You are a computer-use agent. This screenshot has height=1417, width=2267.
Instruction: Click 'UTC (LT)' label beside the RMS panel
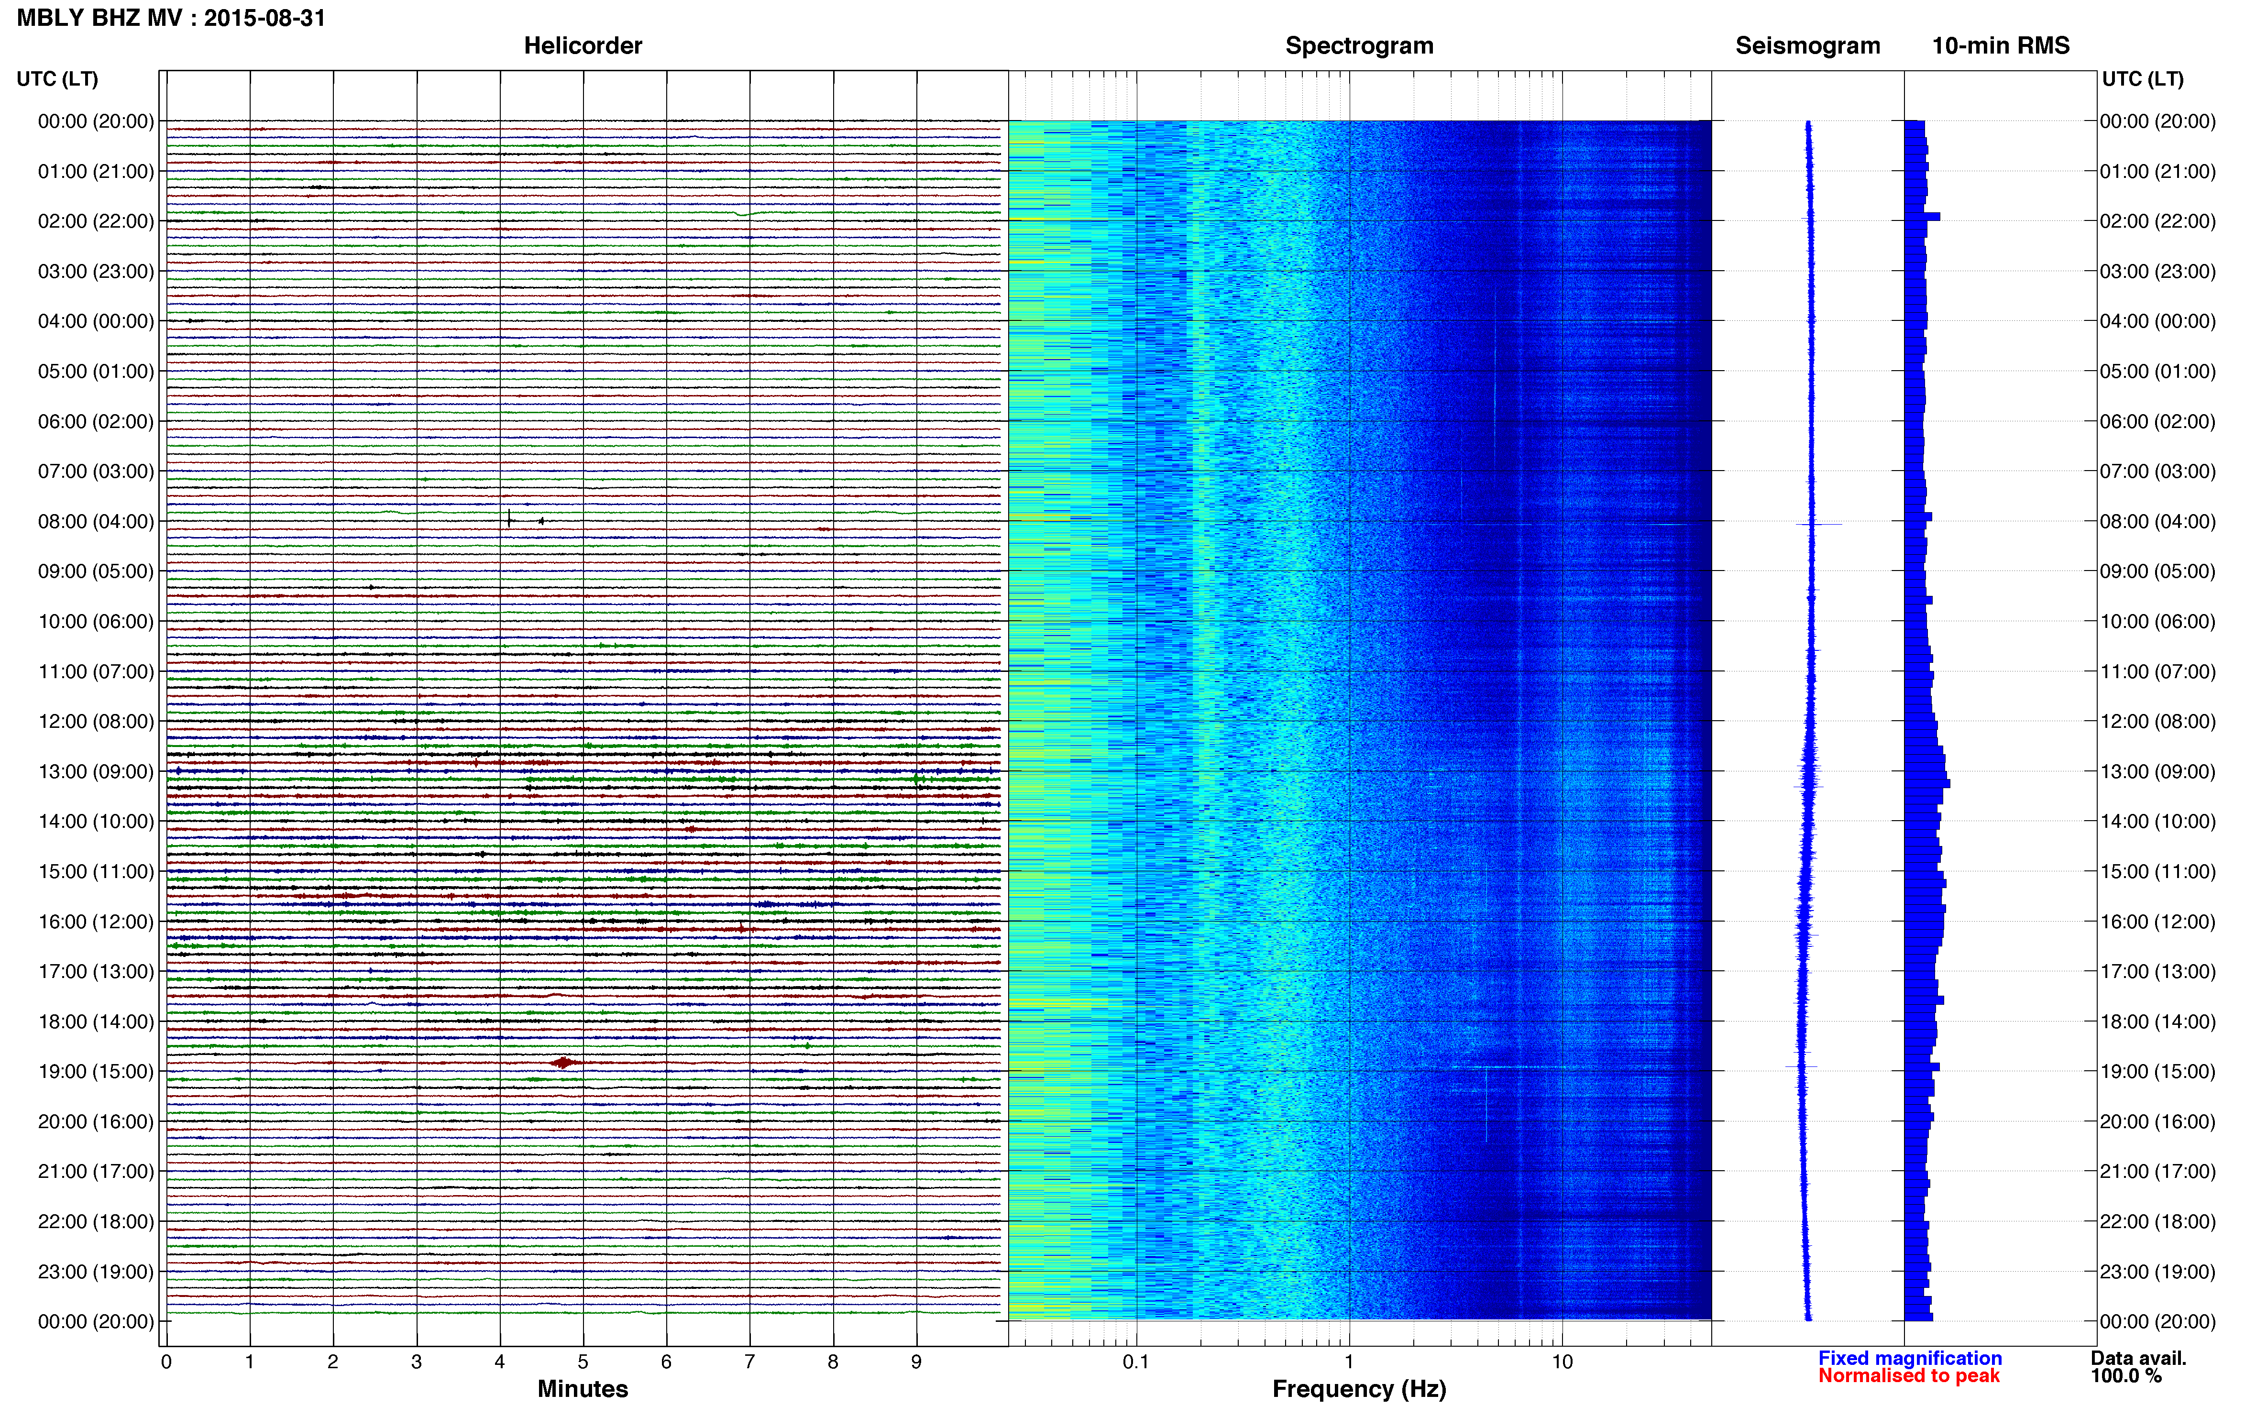[x=2142, y=79]
